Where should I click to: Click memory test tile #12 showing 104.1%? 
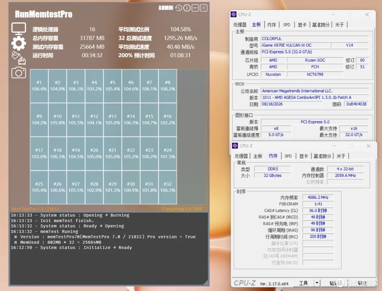pyautogui.click(x=94, y=120)
